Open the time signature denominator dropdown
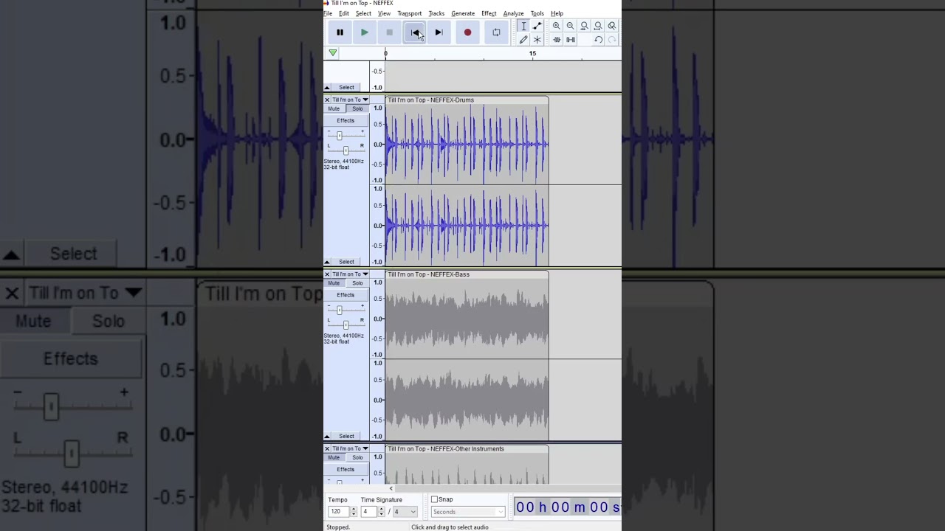Image resolution: width=945 pixels, height=531 pixels. pyautogui.click(x=405, y=512)
